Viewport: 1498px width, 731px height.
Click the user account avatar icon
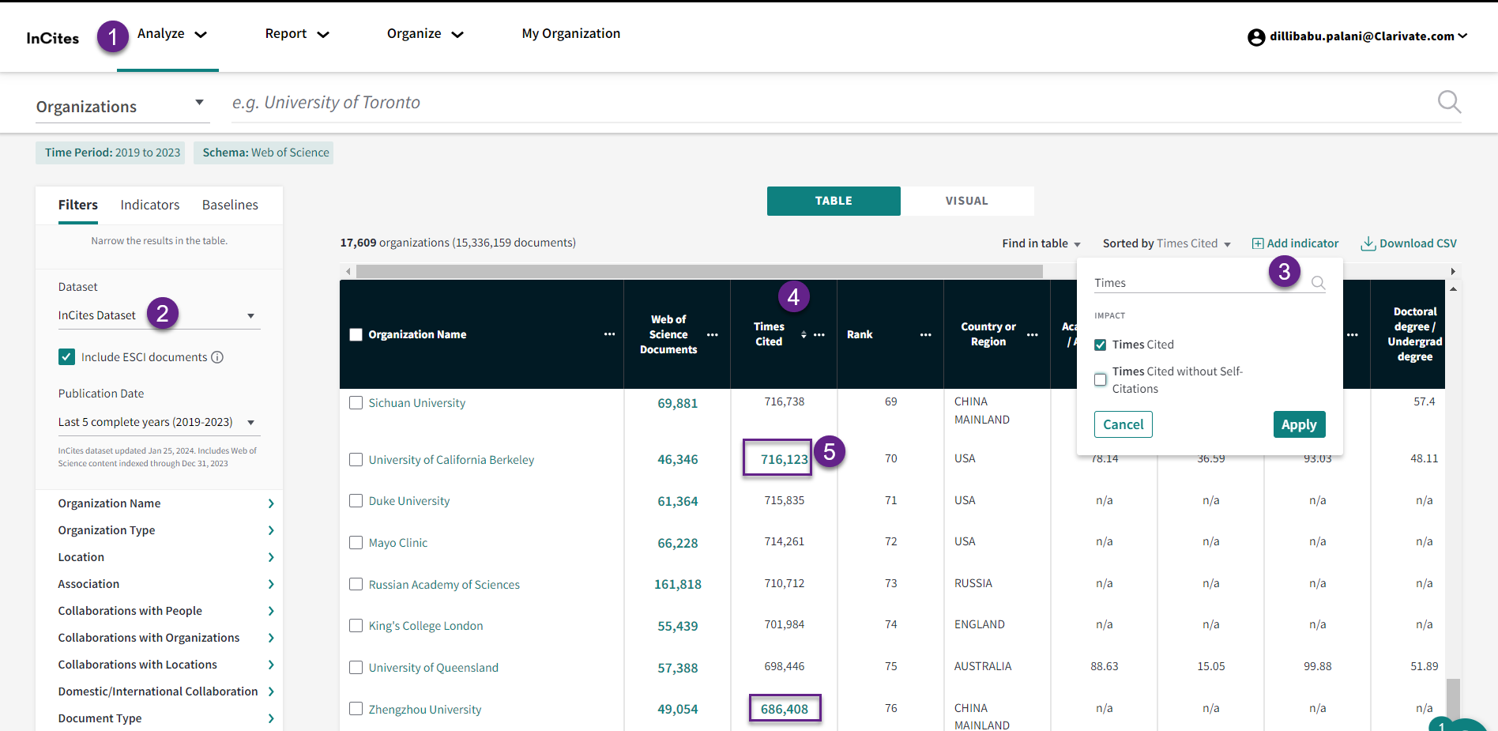1256,37
